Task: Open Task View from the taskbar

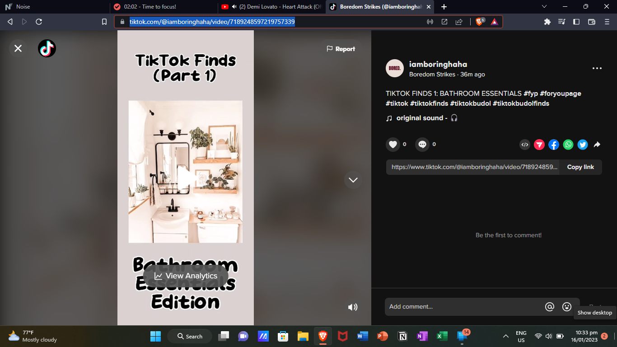Action: [x=224, y=336]
